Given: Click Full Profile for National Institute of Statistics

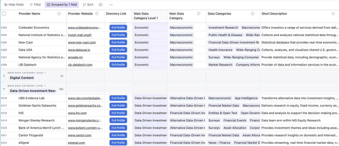Looking at the screenshot, I should tap(118, 35).
